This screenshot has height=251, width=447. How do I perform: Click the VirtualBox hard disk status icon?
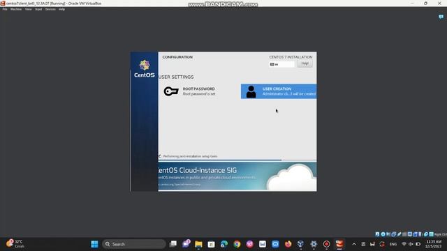pyautogui.click(x=377, y=234)
